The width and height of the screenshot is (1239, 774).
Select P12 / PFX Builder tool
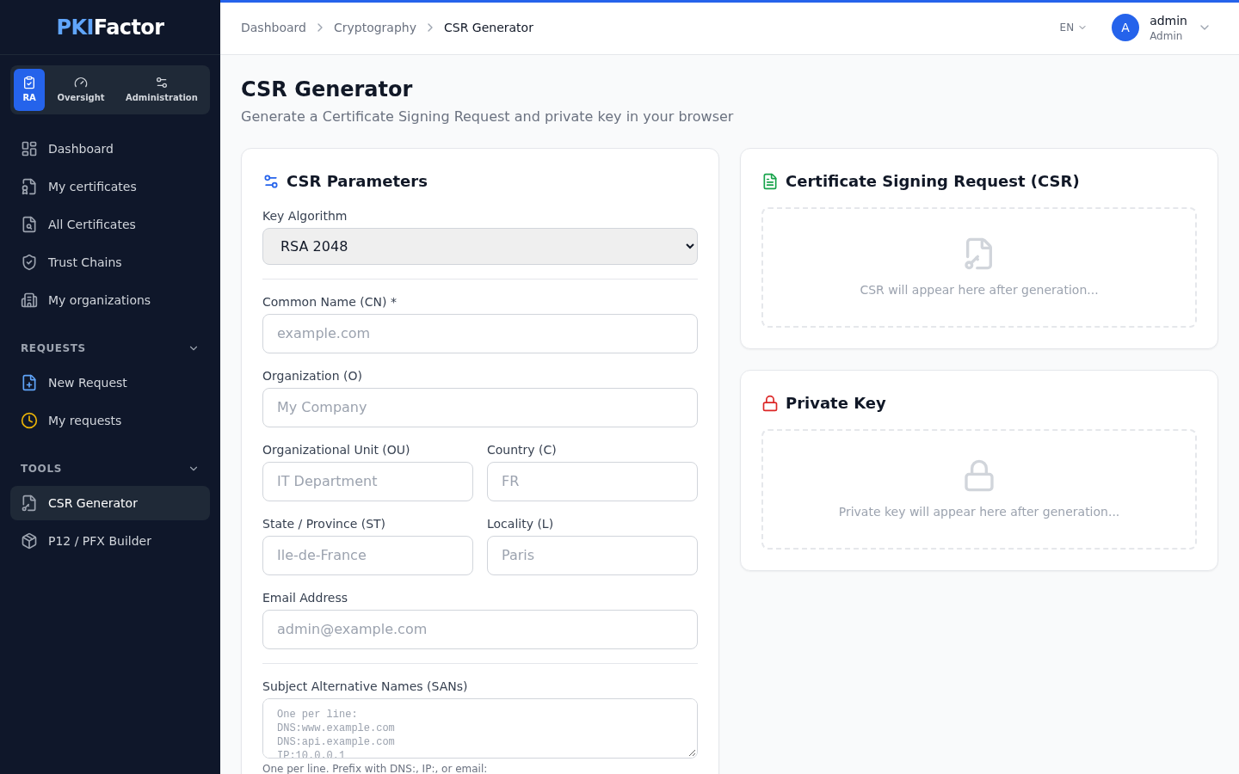point(110,541)
